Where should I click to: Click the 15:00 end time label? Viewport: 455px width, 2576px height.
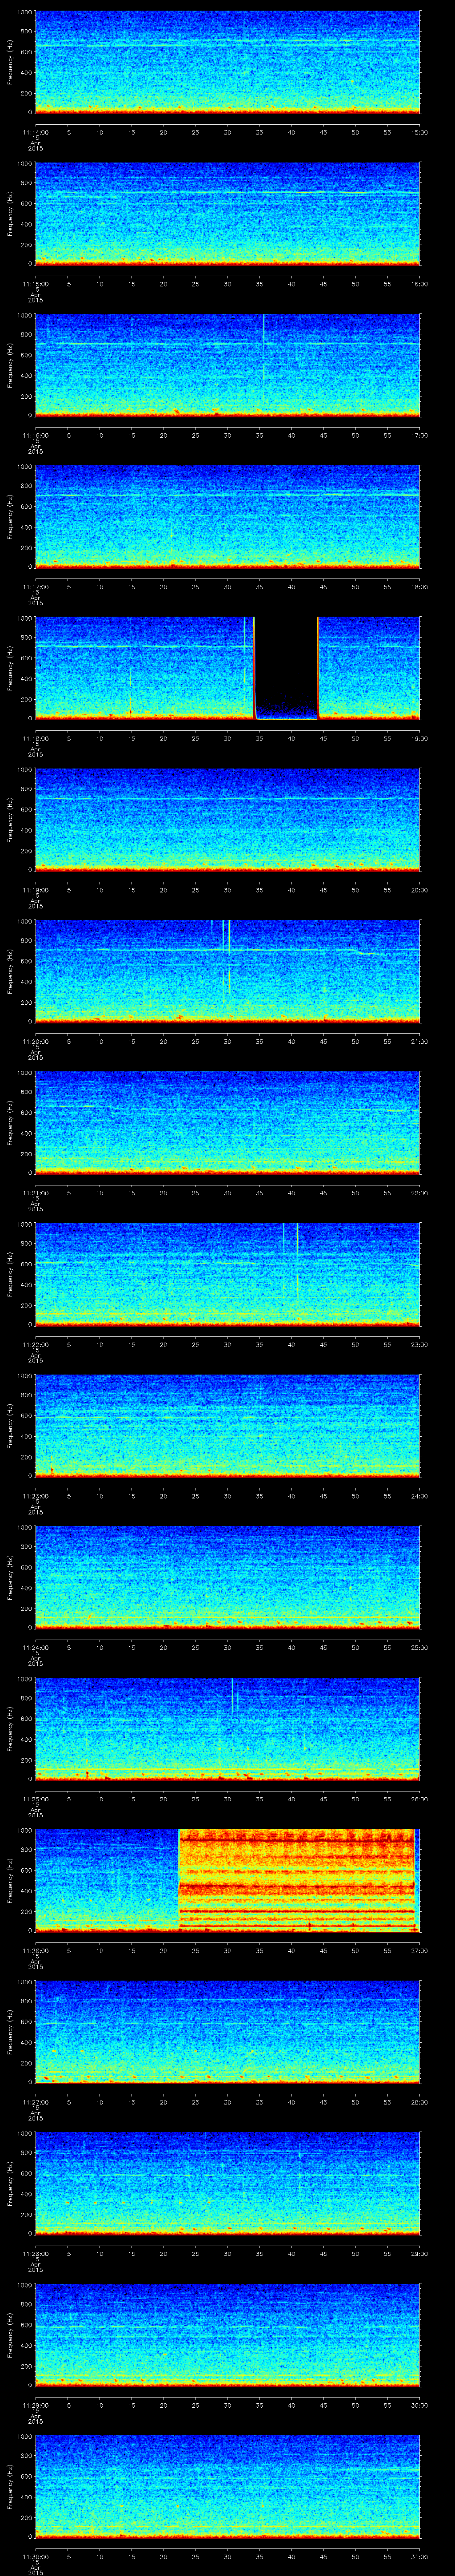click(x=419, y=132)
